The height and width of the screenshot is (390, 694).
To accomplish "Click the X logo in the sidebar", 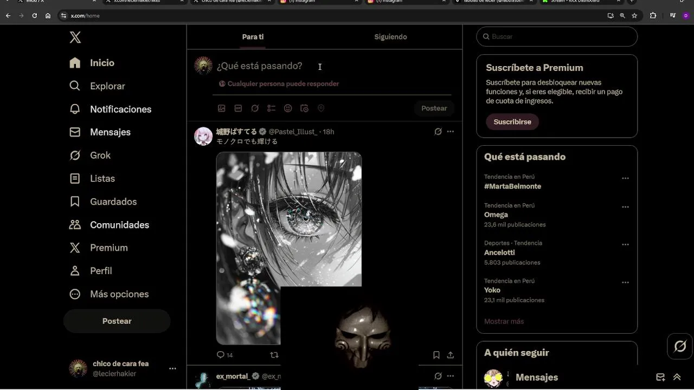I will 75,37.
